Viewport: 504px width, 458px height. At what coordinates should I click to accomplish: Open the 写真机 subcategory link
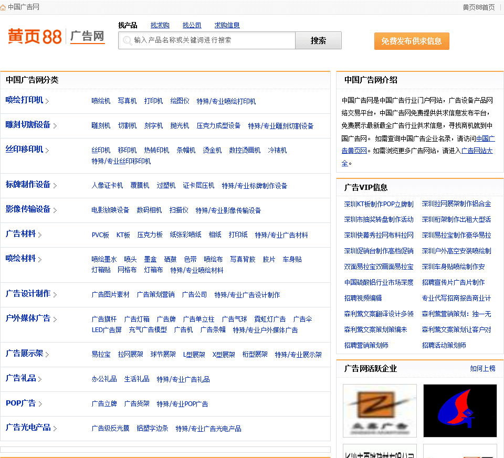[127, 101]
